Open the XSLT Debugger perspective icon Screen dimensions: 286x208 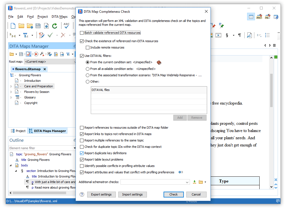[259, 17]
